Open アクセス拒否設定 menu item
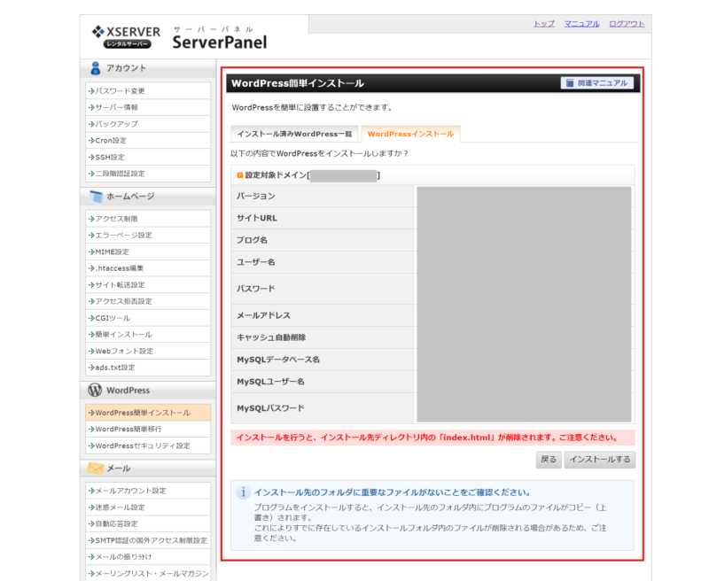709x581 pixels. tap(148, 301)
